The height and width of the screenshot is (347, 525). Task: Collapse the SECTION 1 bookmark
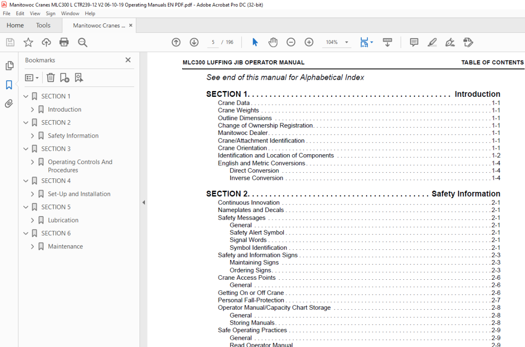click(26, 96)
